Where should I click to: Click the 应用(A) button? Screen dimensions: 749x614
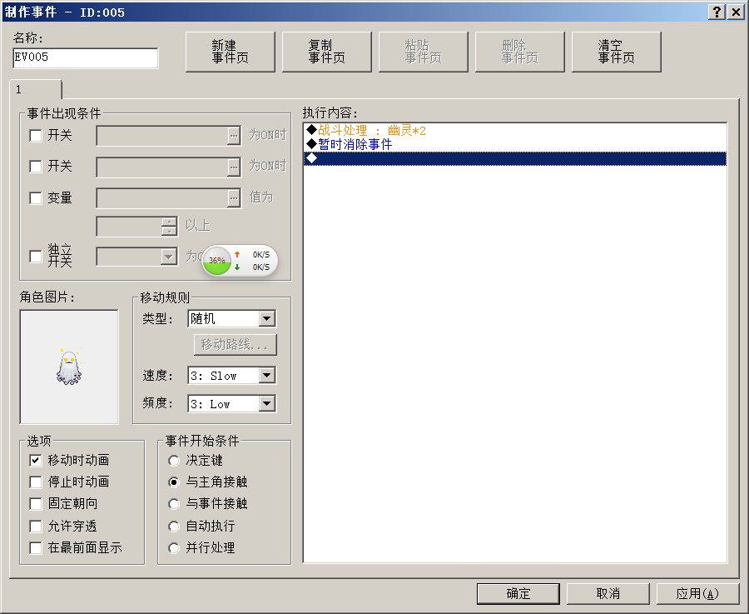[697, 594]
